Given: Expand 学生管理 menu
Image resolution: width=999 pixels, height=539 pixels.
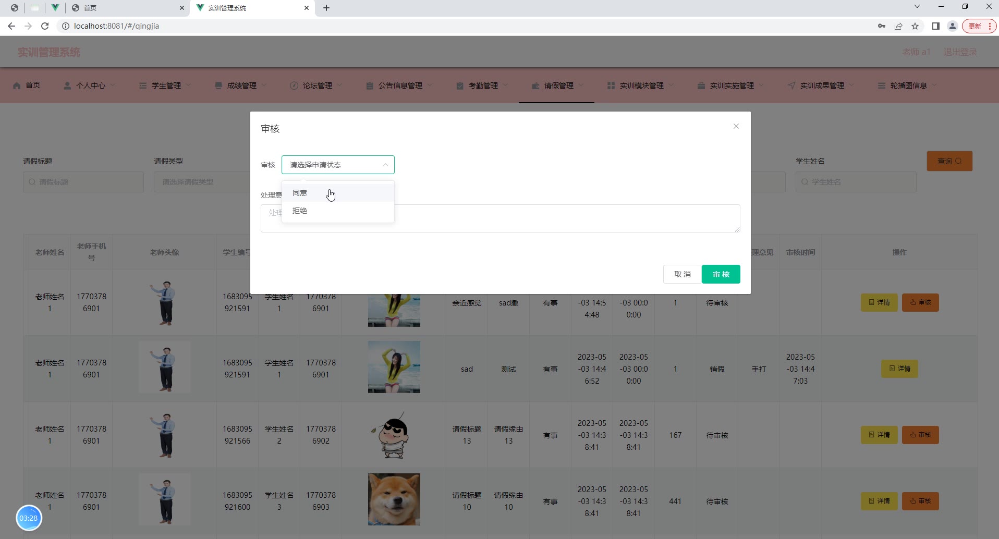Looking at the screenshot, I should click(166, 85).
